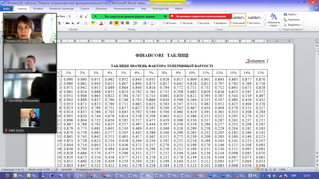Open the font color dropdown arrow
Viewport: 319px width, 179px height.
click(105, 23)
